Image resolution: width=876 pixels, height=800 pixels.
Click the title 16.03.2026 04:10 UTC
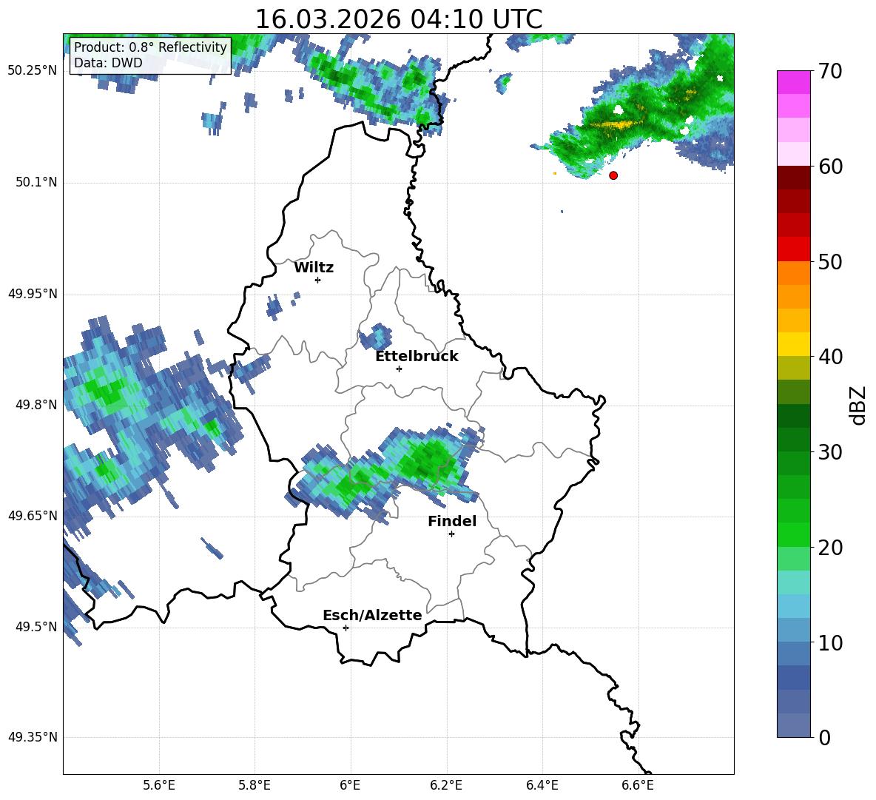point(398,19)
